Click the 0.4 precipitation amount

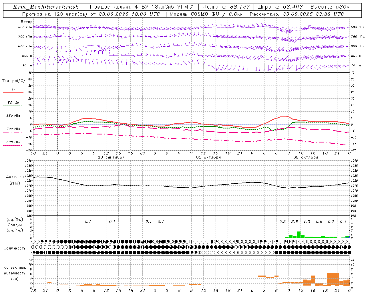point(343,222)
